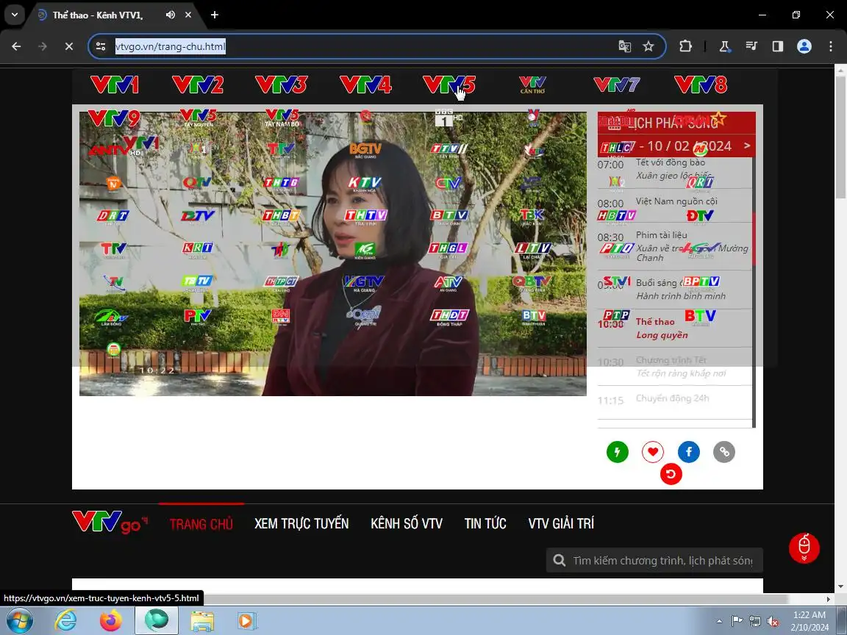Select the QTV channel logo
Screen dimensions: 847x635
click(197, 184)
